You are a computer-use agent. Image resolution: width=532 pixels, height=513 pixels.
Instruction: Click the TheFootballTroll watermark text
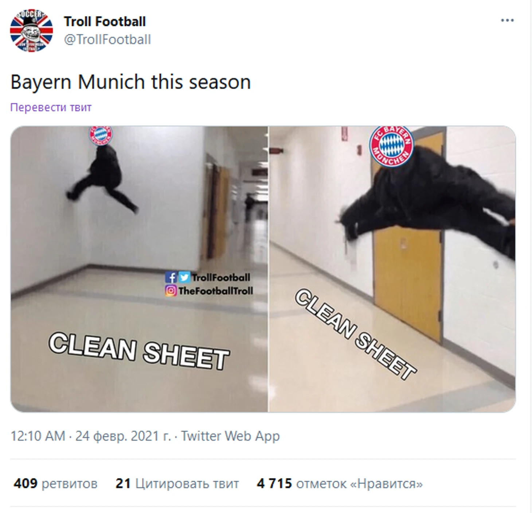215,291
